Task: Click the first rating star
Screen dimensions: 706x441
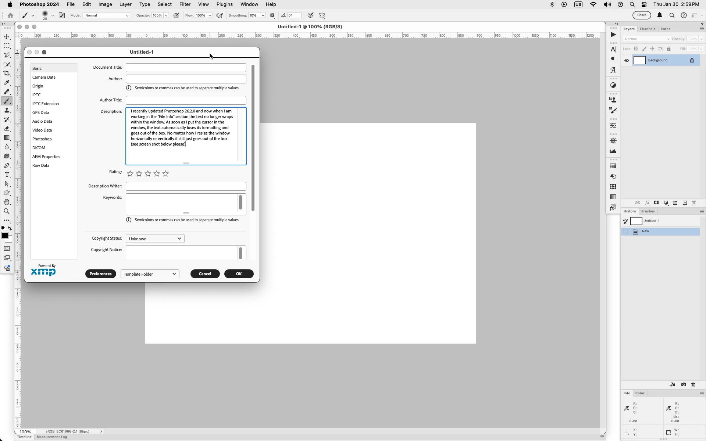Action: click(130, 173)
